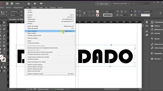Image resolution: width=163 pixels, height=91 pixels.
Task: Open the Párrafo panel
Action: [x=155, y=39]
